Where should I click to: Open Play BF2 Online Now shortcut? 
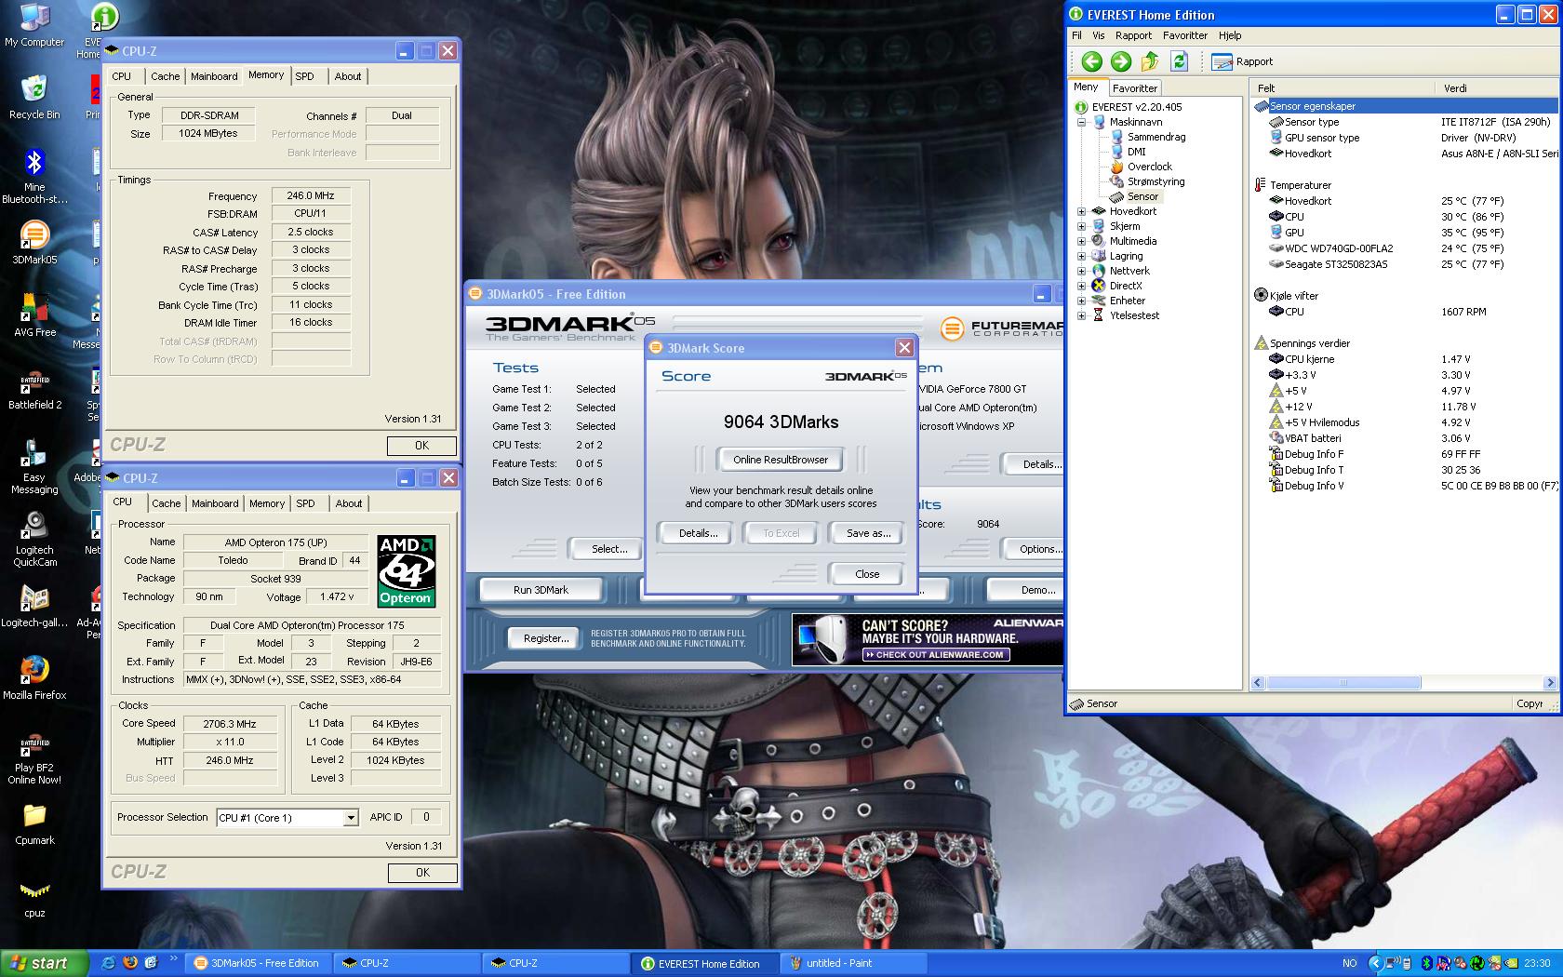(x=34, y=759)
